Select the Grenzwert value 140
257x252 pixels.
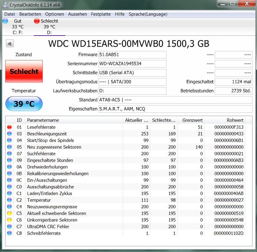199,147
